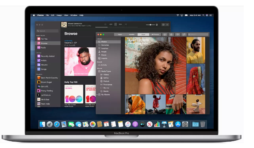Open Top 100 Global playlist cover
This screenshot has width=254, height=148.
click(x=74, y=94)
